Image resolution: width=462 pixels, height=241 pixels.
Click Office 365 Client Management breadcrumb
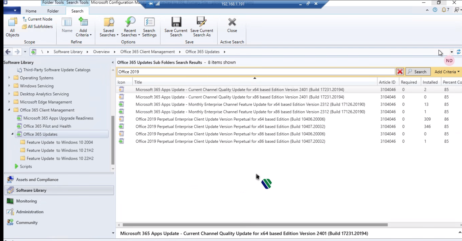pyautogui.click(x=148, y=52)
